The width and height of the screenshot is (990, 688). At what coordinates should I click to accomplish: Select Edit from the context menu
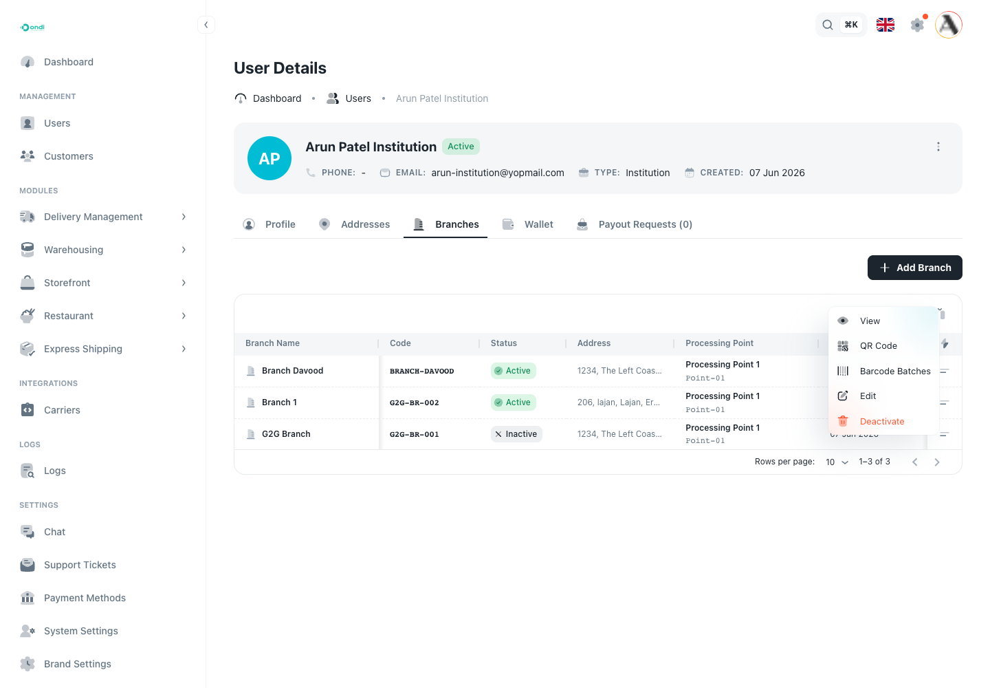[x=883, y=396]
